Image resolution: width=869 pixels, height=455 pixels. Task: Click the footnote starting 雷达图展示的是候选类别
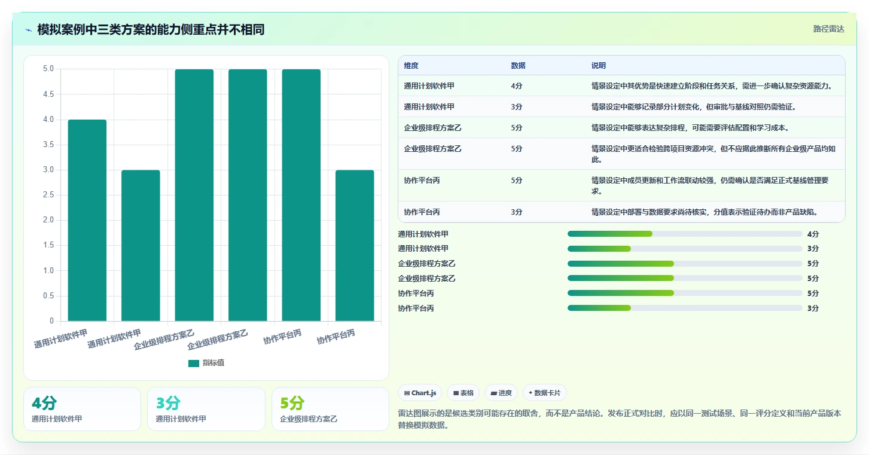coord(620,419)
